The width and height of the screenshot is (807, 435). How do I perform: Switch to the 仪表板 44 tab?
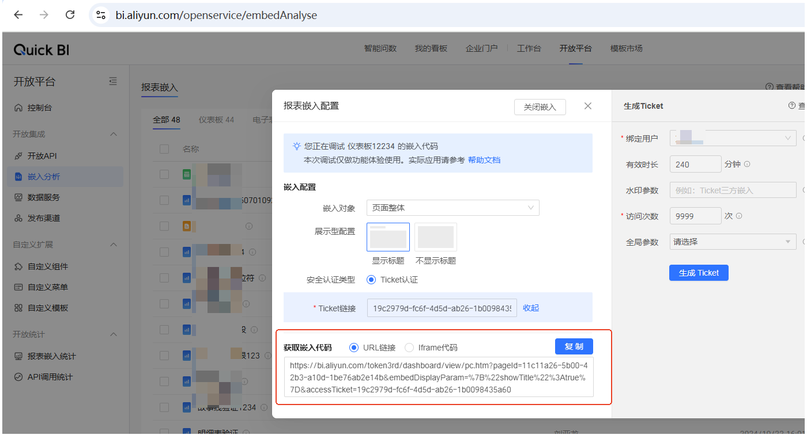pyautogui.click(x=216, y=120)
